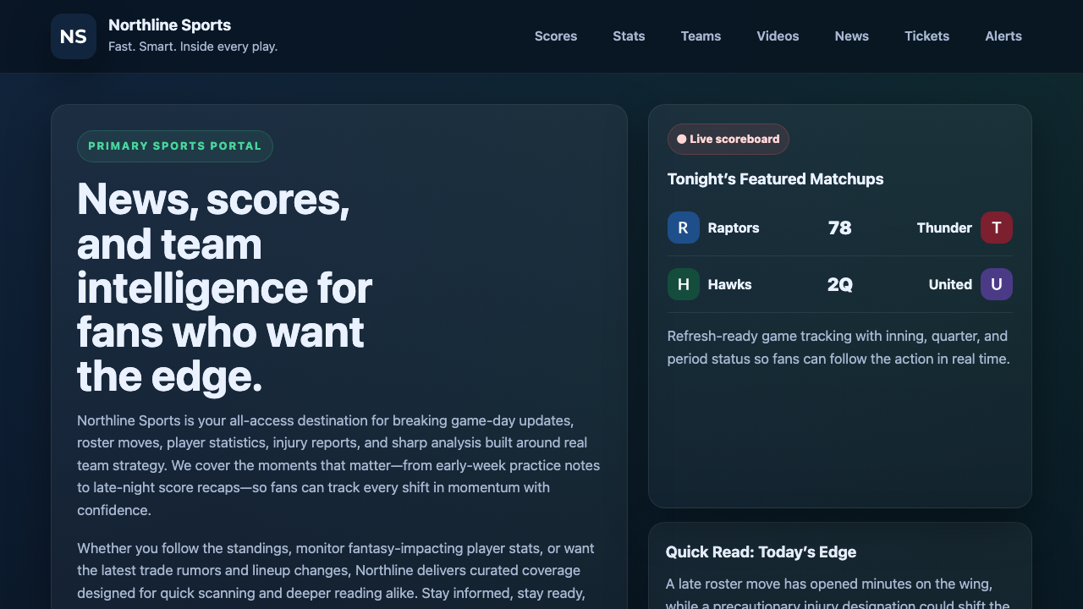Click the Thunder team badge T
The height and width of the screenshot is (609, 1083).
click(x=996, y=228)
